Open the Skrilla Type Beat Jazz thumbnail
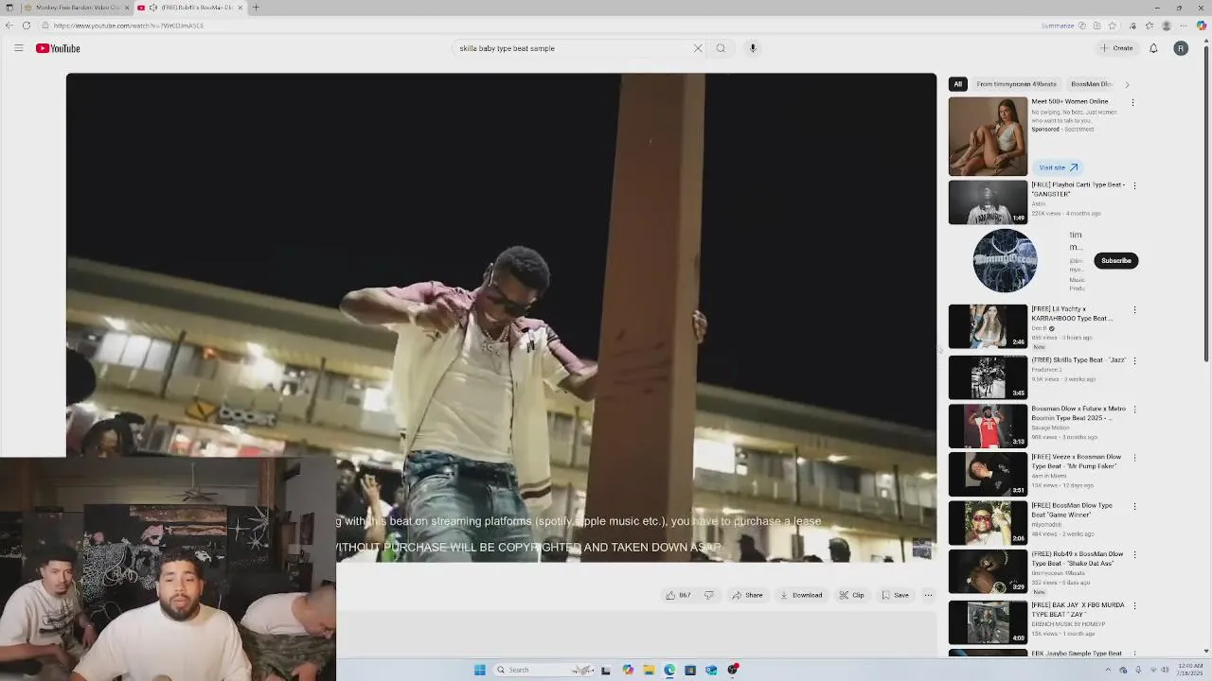Viewport: 1212px width, 681px height. coord(988,377)
